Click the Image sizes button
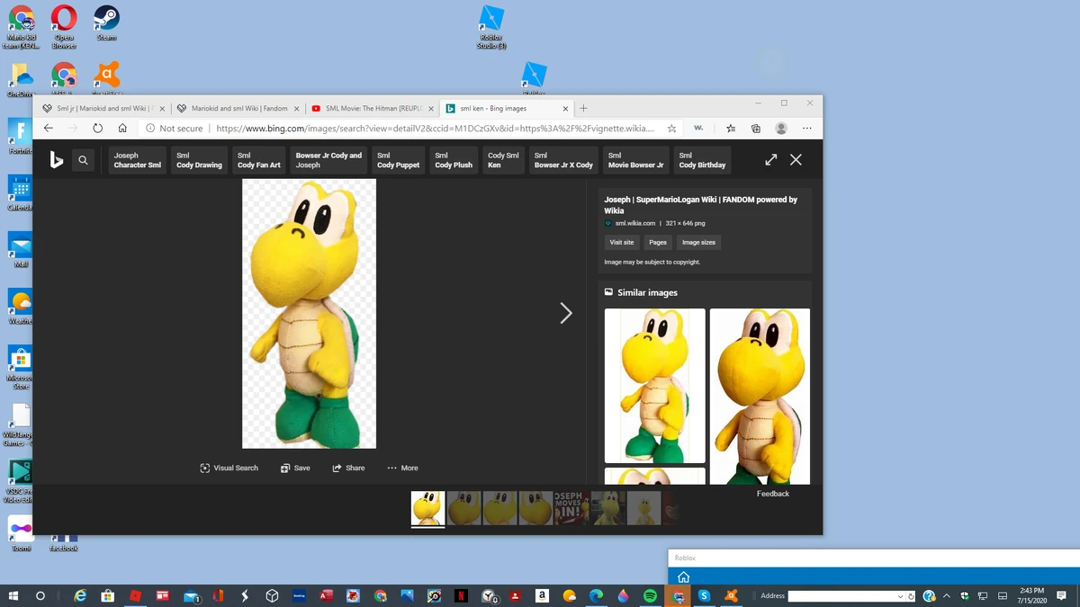Image resolution: width=1080 pixels, height=607 pixels. coord(698,242)
